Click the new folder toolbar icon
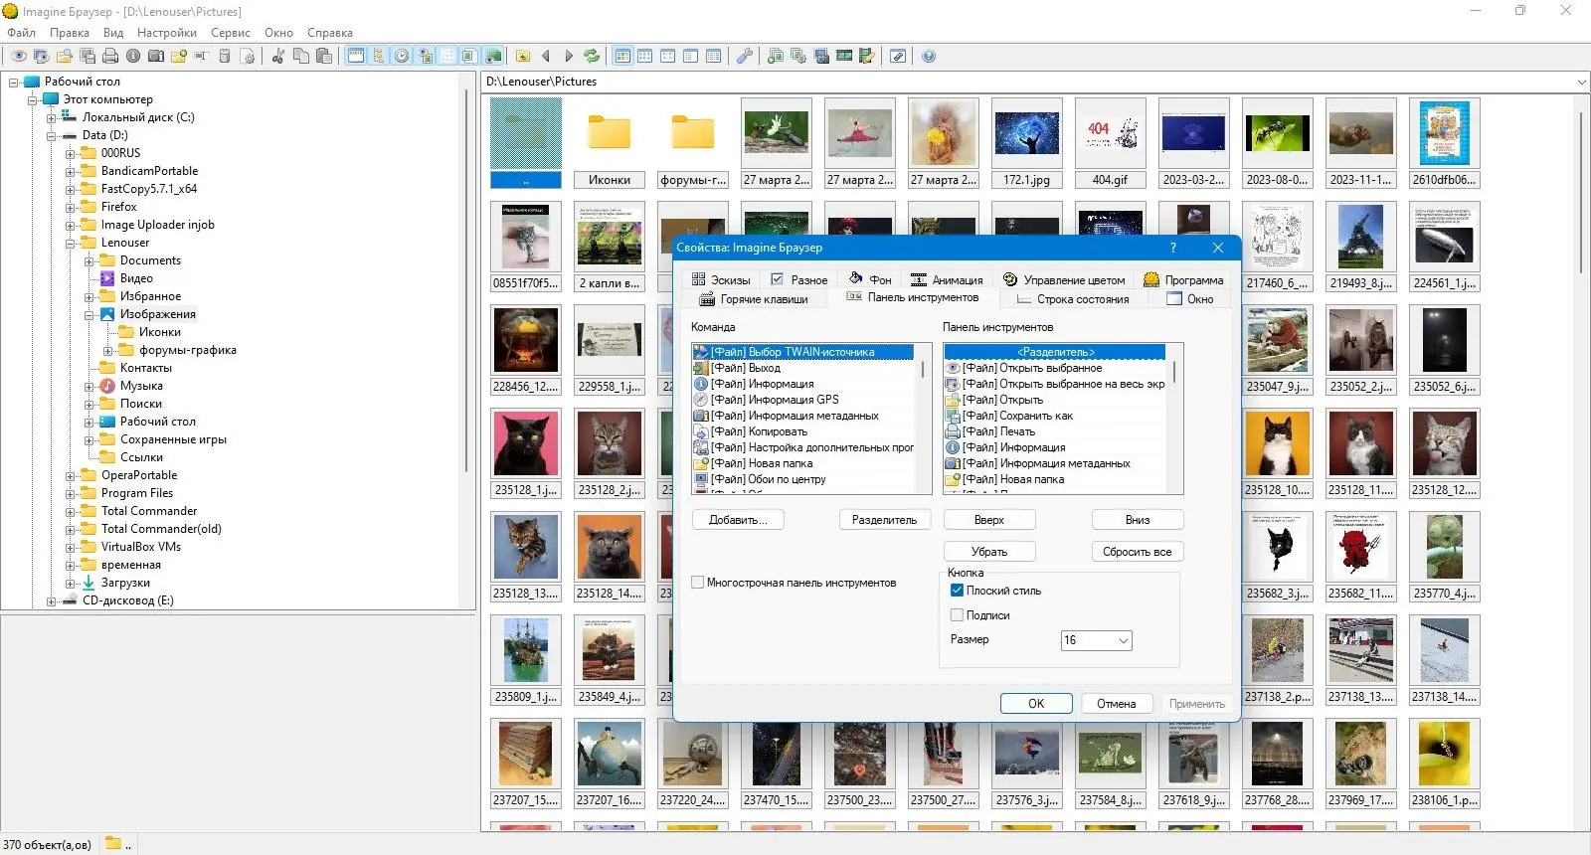 pos(179,57)
